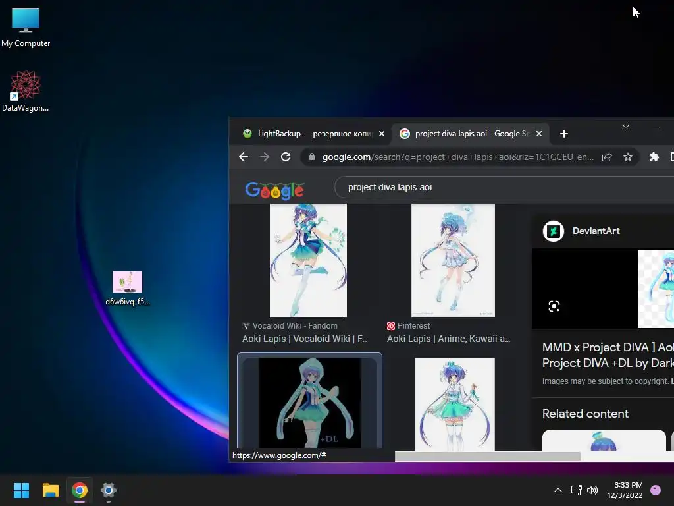
Task: Open the DeviantArt source in preview panel
Action: click(x=596, y=231)
